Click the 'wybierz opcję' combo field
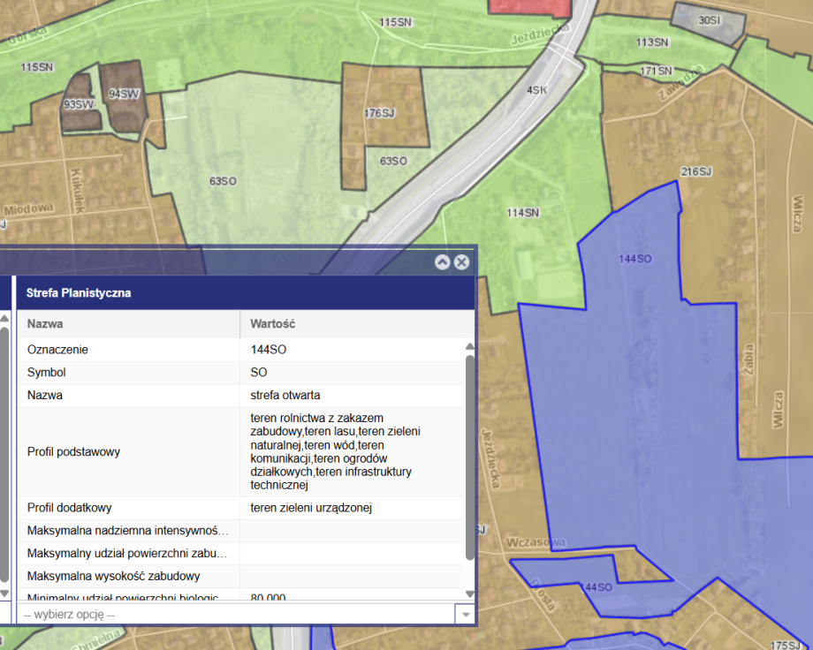 point(234,615)
